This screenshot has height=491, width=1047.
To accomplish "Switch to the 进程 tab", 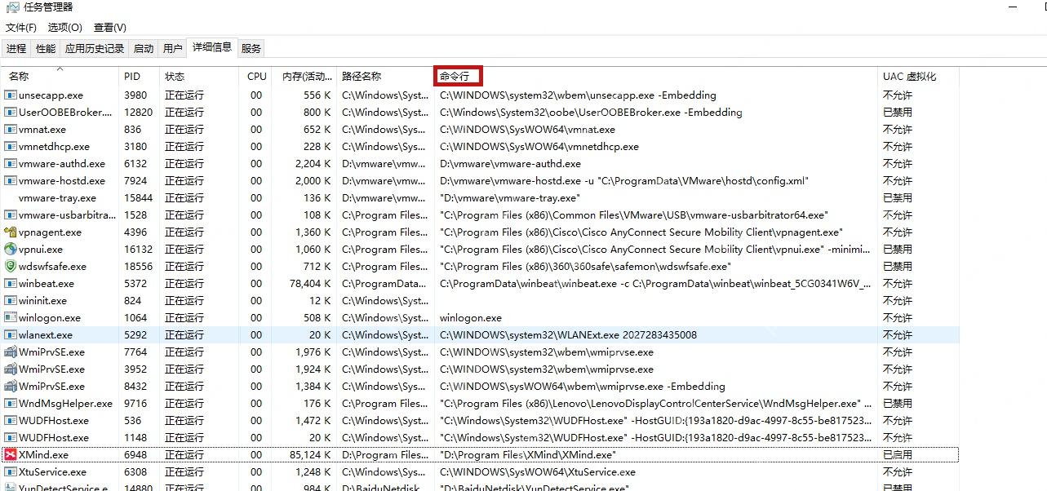I will tap(16, 49).
